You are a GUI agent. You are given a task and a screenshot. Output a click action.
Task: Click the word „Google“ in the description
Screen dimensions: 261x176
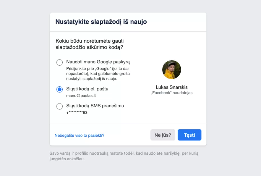coord(98,69)
